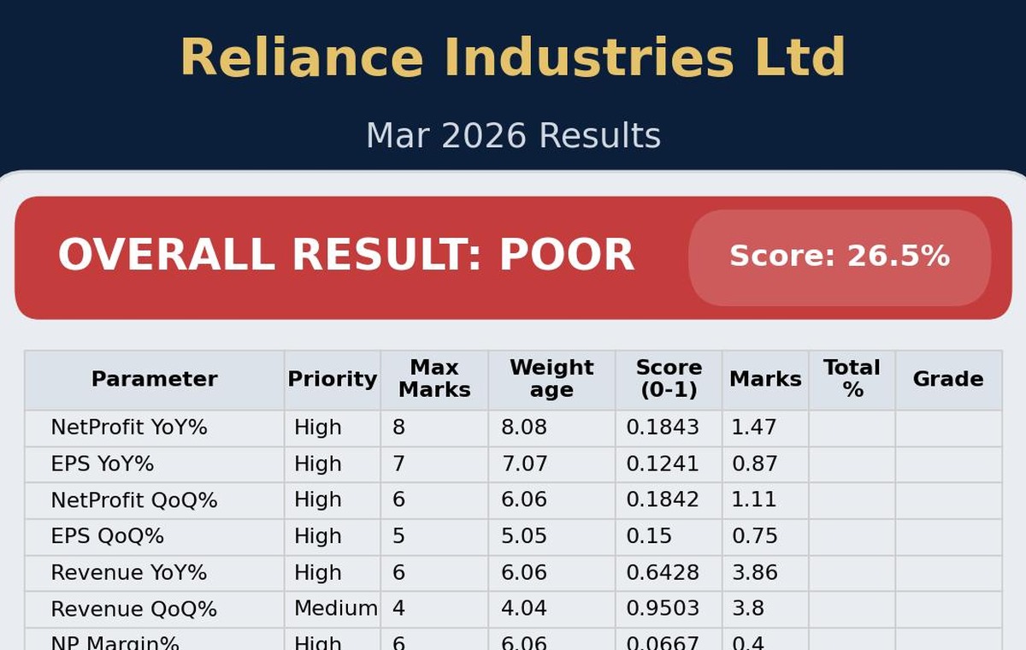This screenshot has width=1026, height=650.
Task: Click the Grade column header
Action: [x=948, y=379]
